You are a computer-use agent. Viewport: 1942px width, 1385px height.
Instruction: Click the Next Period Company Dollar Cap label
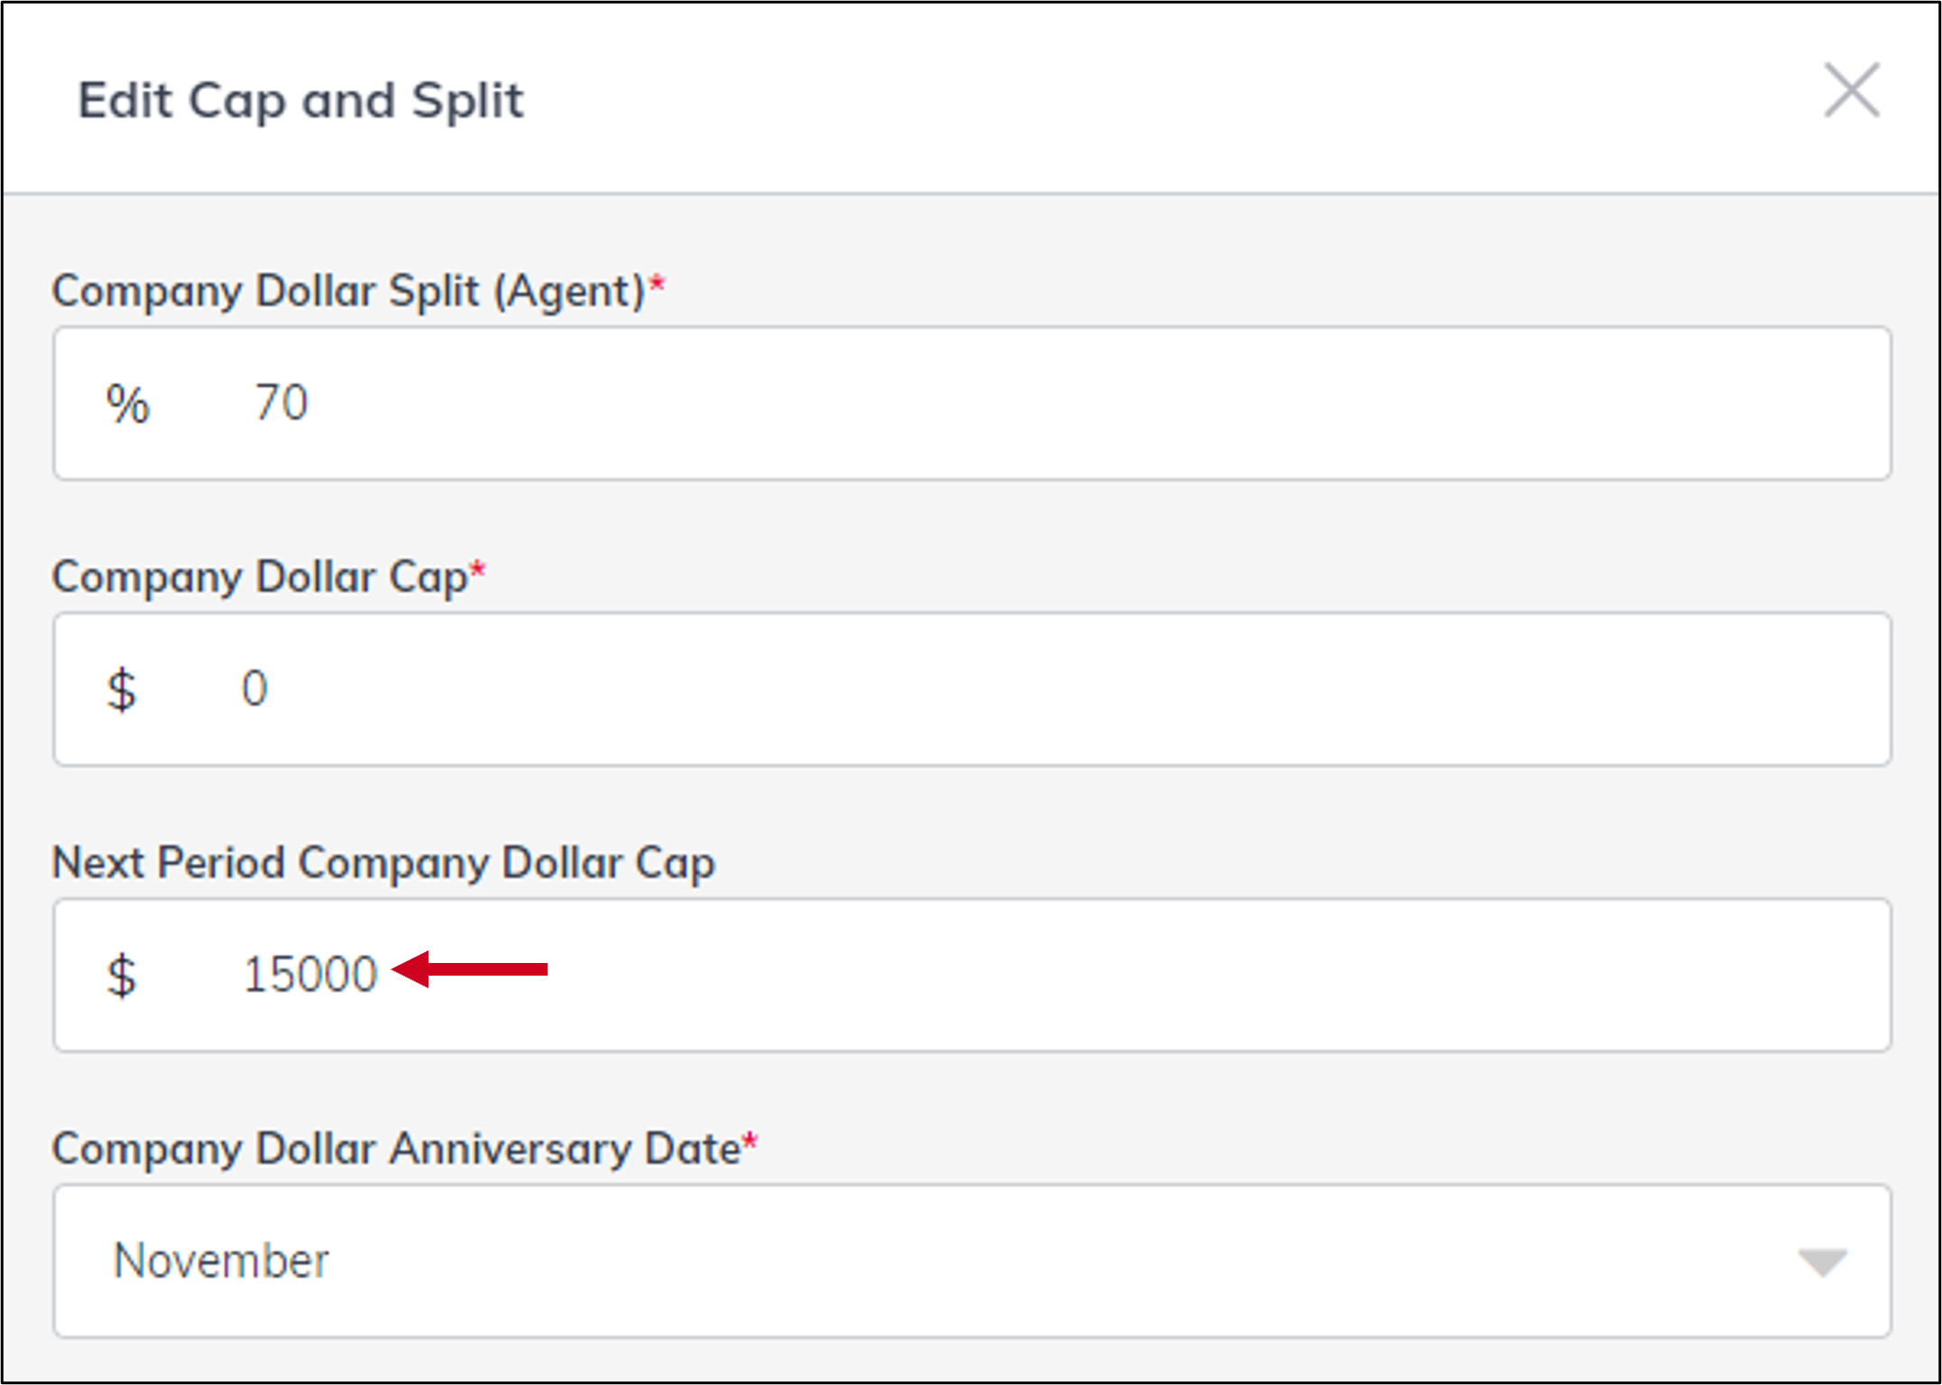[383, 863]
